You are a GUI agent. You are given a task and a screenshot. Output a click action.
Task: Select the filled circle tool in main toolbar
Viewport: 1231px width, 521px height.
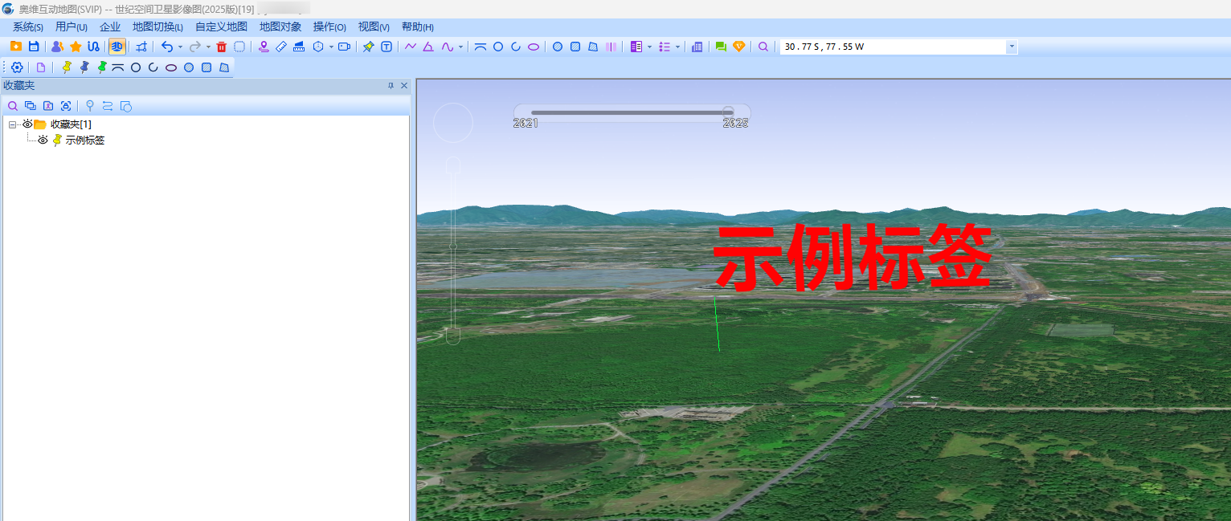[x=558, y=47]
